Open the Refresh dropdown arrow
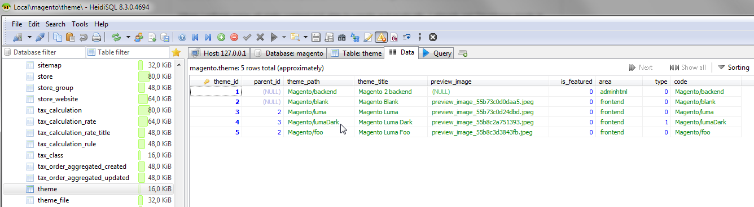The image size is (754, 207). click(128, 37)
